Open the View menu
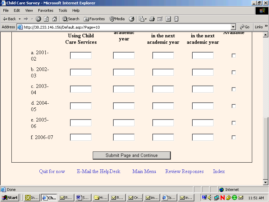Viewport: 269px width, 202px height. coord(29,10)
